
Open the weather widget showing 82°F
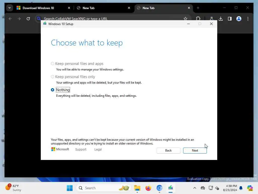13,188
